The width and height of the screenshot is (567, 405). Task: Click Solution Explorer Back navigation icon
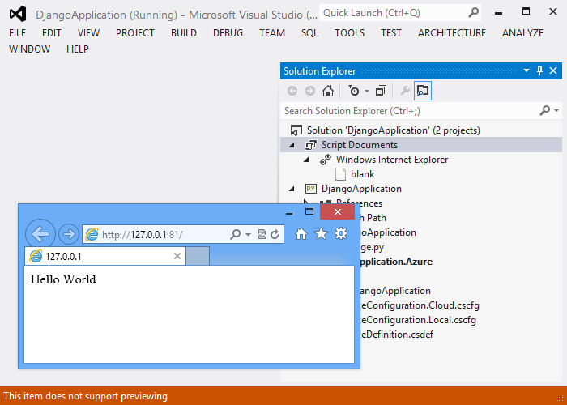tap(292, 91)
